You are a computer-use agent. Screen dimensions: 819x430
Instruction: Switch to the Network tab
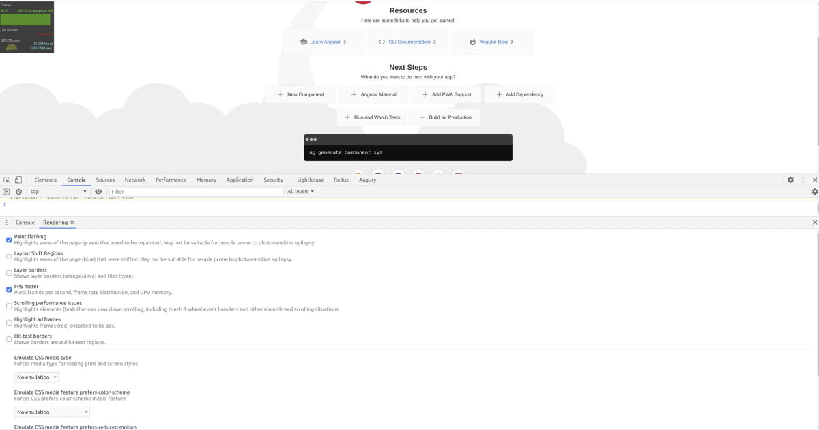[135, 180]
